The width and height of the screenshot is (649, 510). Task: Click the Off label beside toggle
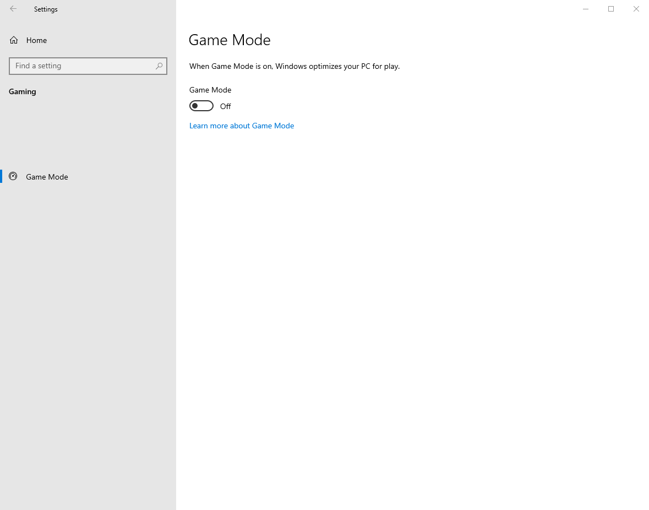pos(226,106)
